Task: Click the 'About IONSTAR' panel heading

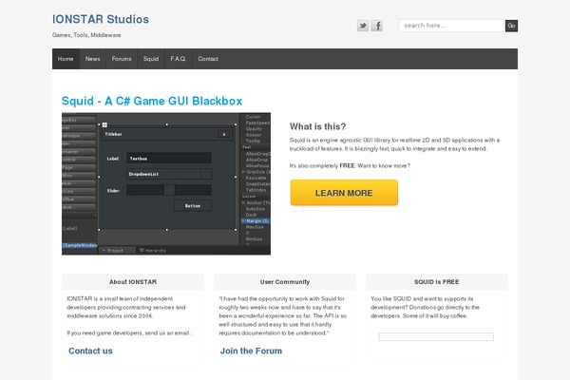Action: pos(133,282)
